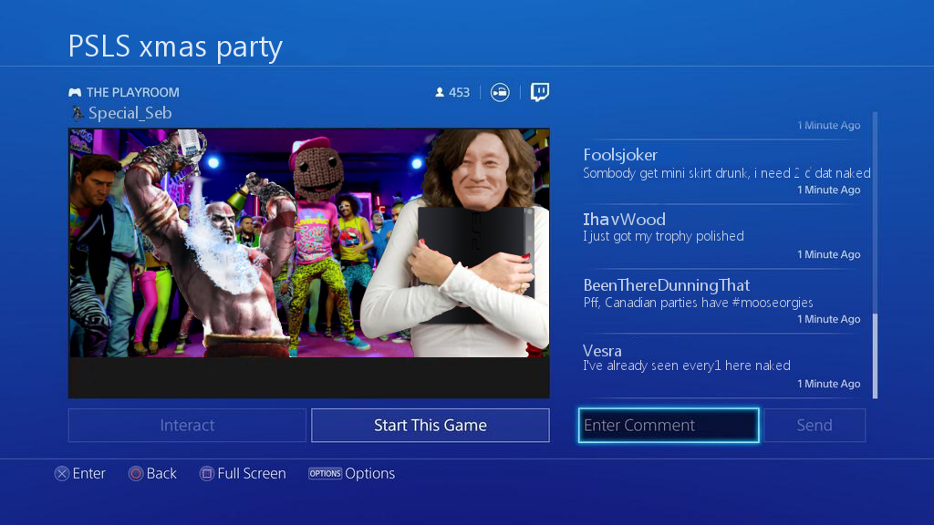This screenshot has height=525, width=934.
Task: Click the cross Enter button icon
Action: click(62, 473)
